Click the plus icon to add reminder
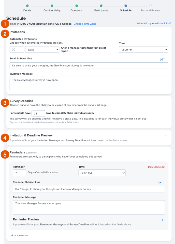175x244 pixels. [x=12, y=235]
